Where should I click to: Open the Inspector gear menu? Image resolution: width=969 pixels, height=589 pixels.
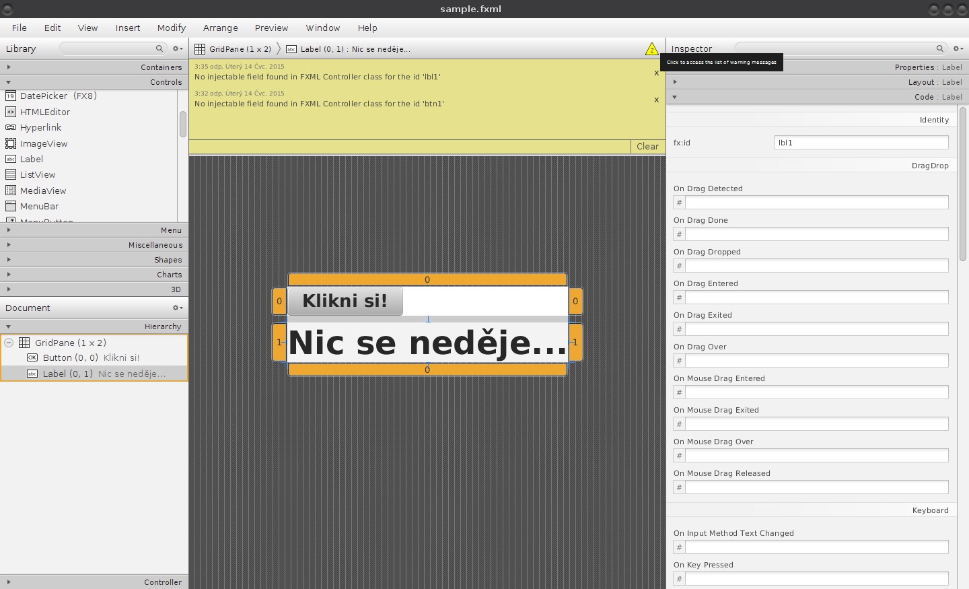click(x=958, y=48)
